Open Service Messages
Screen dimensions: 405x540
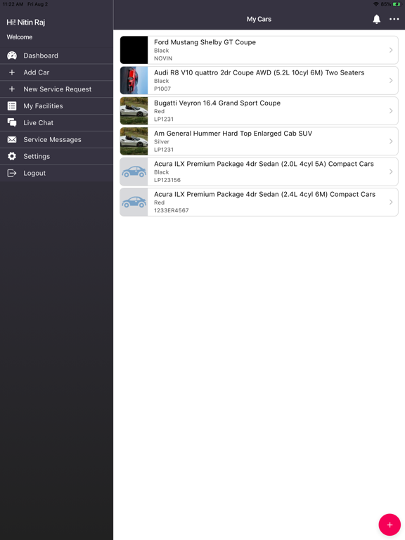pos(56,139)
